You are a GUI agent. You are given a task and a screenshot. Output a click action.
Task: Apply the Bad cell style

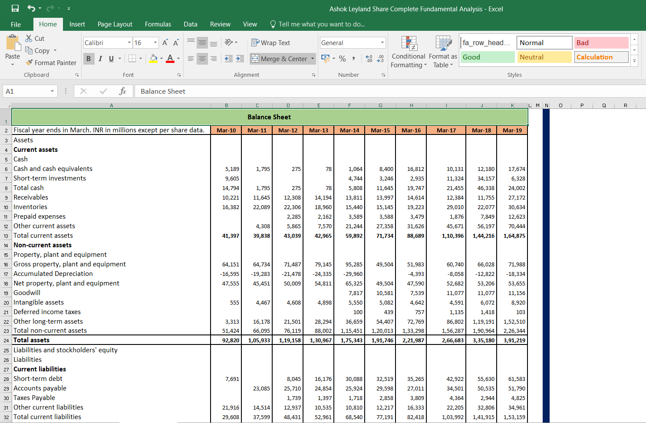601,43
